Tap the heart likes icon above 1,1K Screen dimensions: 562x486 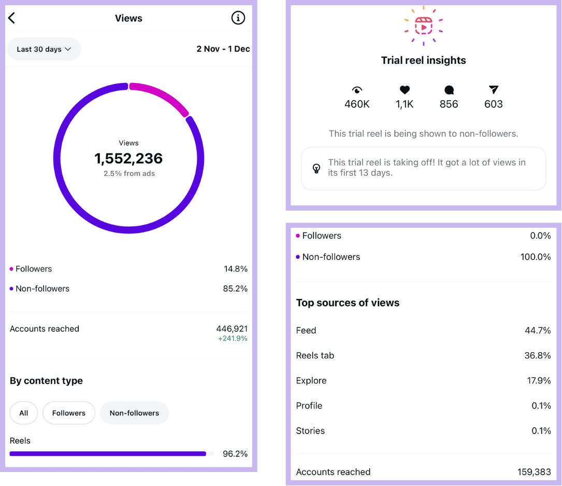pos(405,90)
